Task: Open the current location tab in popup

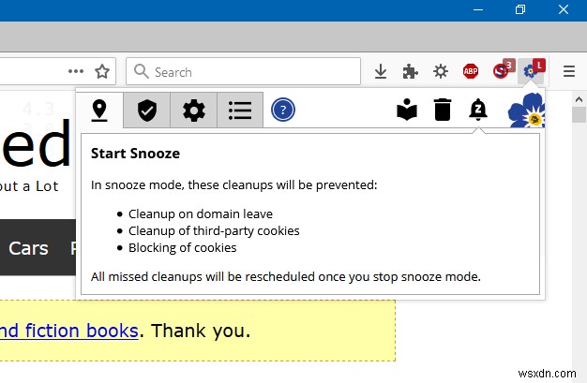Action: click(x=99, y=110)
